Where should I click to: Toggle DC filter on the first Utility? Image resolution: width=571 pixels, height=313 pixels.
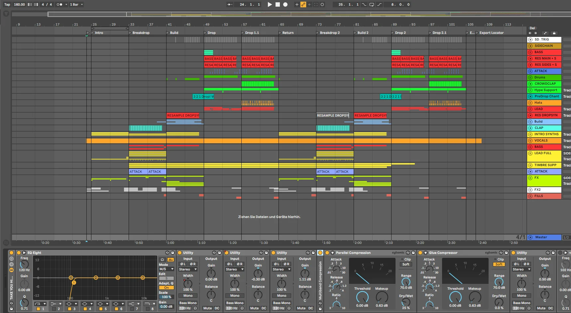[217, 308]
